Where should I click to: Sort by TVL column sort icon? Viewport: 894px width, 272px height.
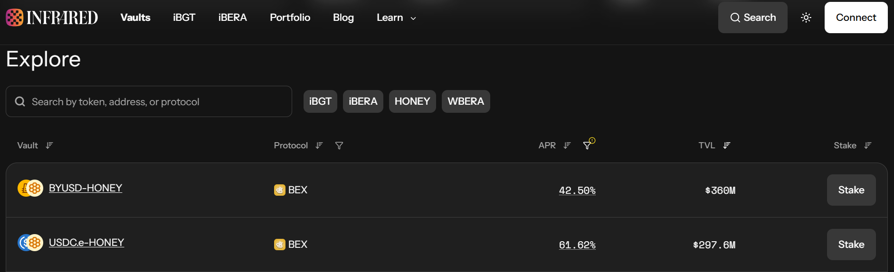tap(727, 145)
